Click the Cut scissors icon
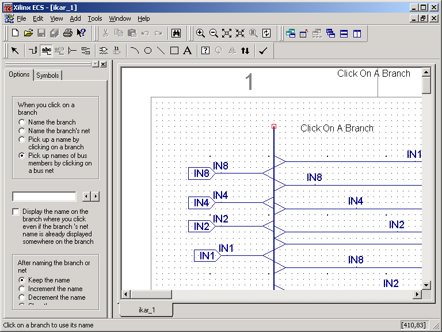This screenshot has width=442, height=332. tap(106, 33)
